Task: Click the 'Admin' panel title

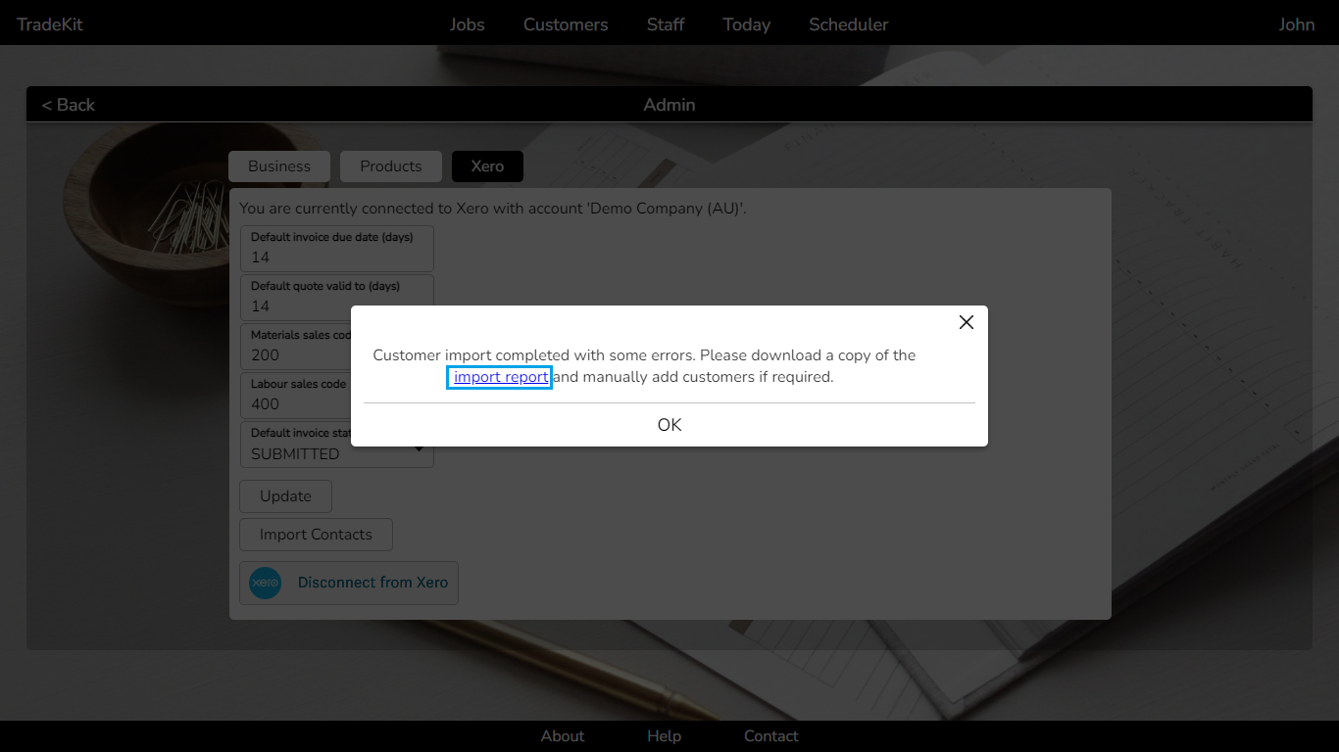Action: 669,105
